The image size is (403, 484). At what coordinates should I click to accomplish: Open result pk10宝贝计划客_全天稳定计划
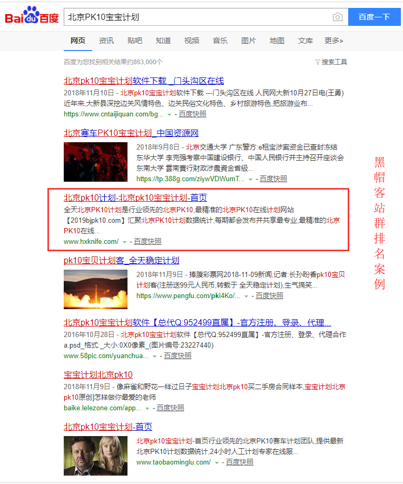121,260
